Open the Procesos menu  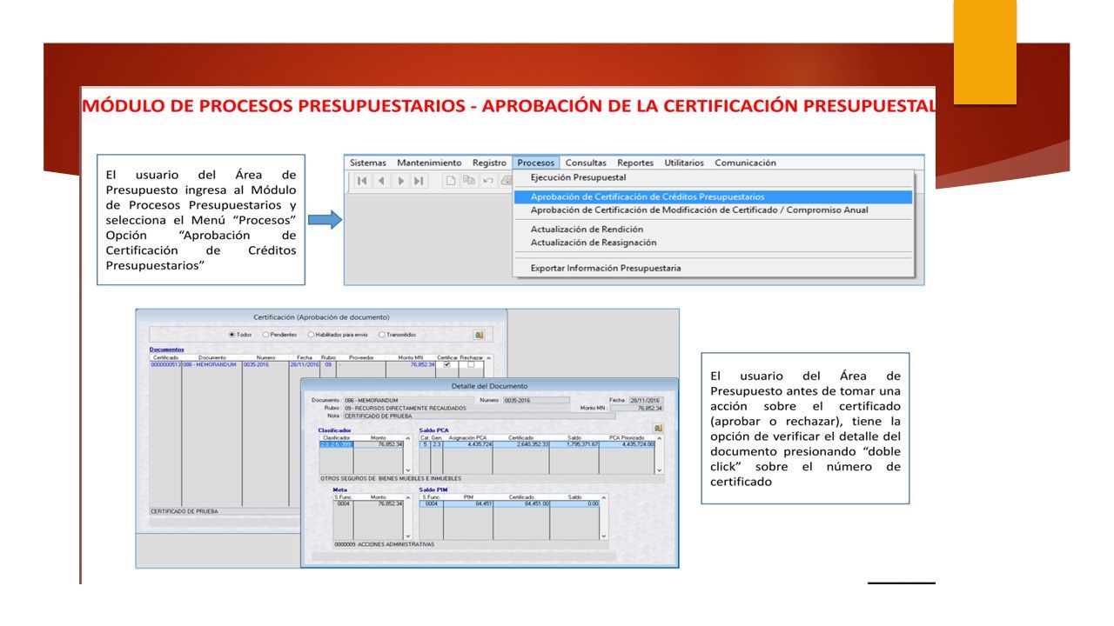point(535,163)
